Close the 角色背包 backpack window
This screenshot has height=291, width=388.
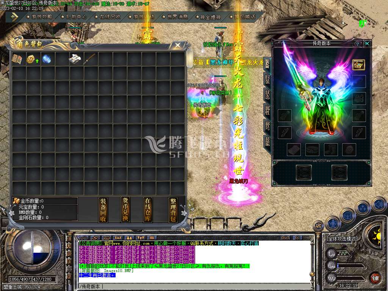[x=178, y=45]
